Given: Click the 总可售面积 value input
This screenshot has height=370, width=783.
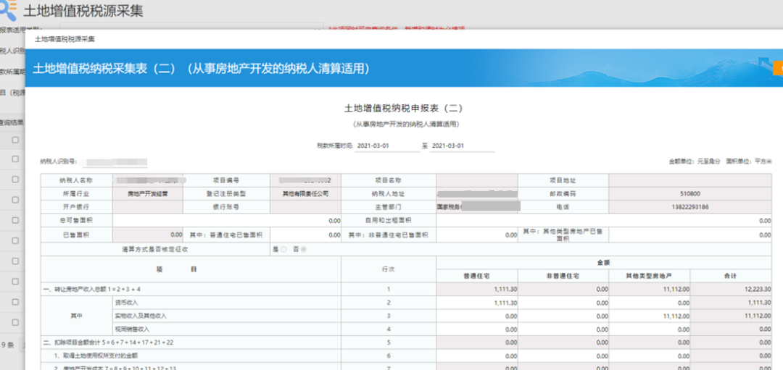Looking at the screenshot, I should [x=227, y=220].
